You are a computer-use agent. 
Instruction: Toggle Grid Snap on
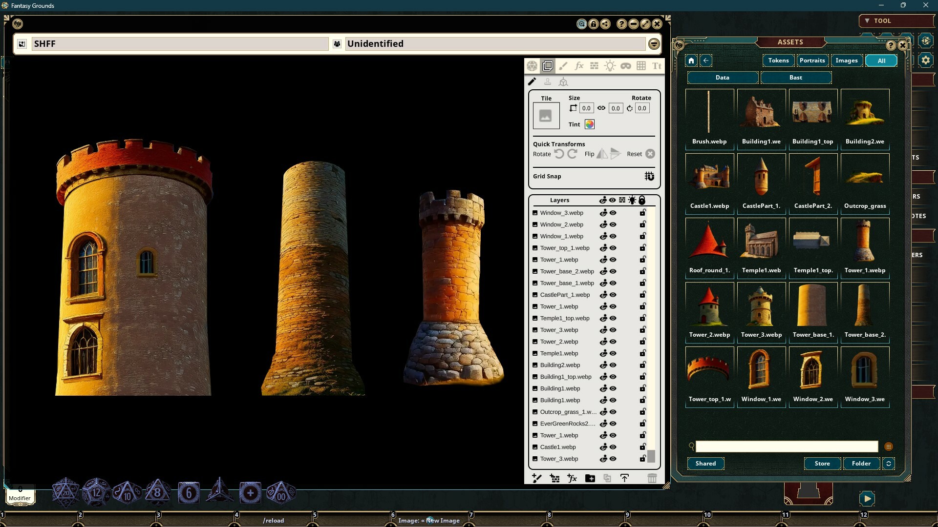[x=650, y=176]
